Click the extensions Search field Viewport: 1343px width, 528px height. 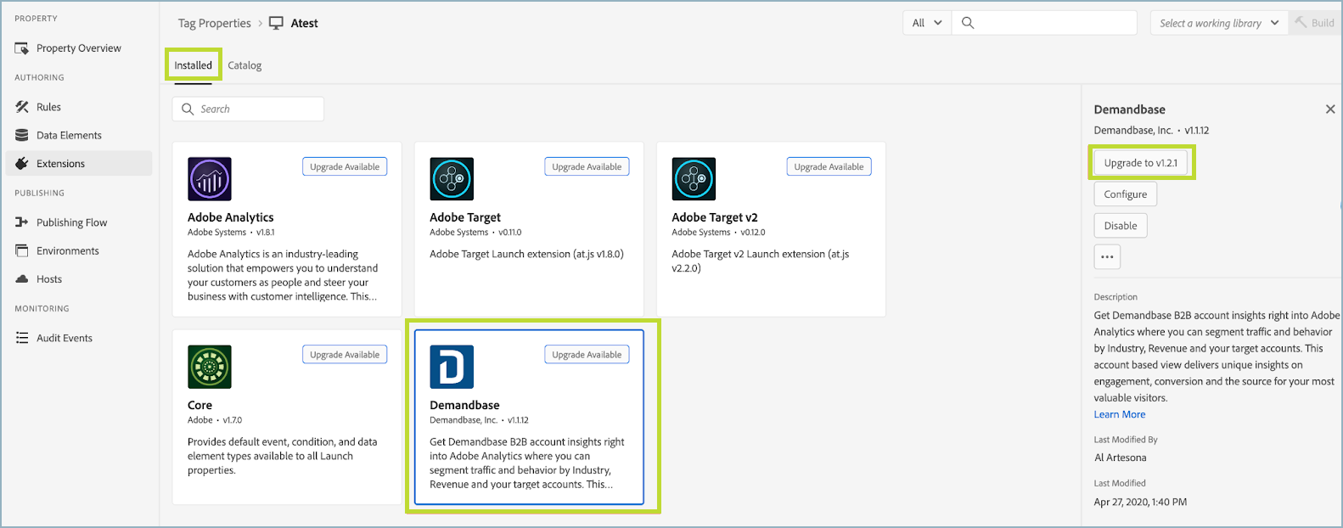pos(248,109)
